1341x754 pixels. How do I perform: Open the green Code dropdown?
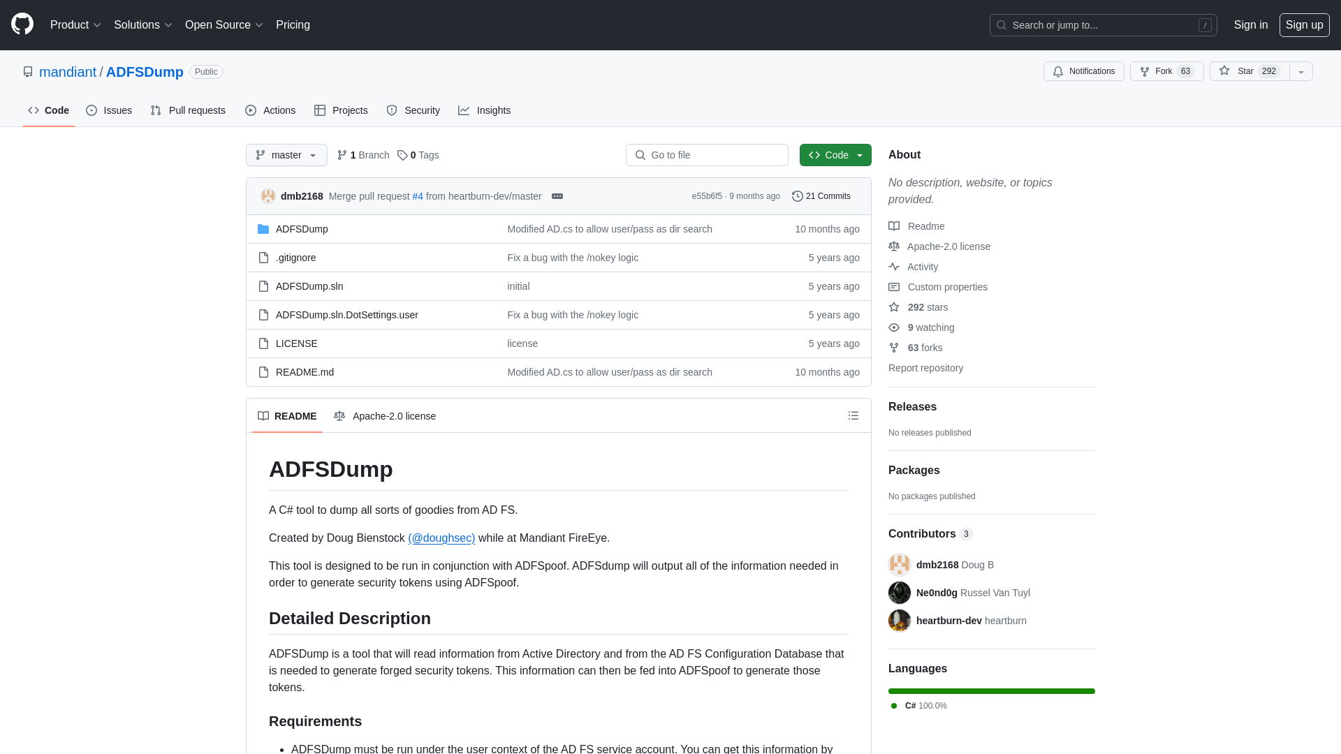coord(835,155)
